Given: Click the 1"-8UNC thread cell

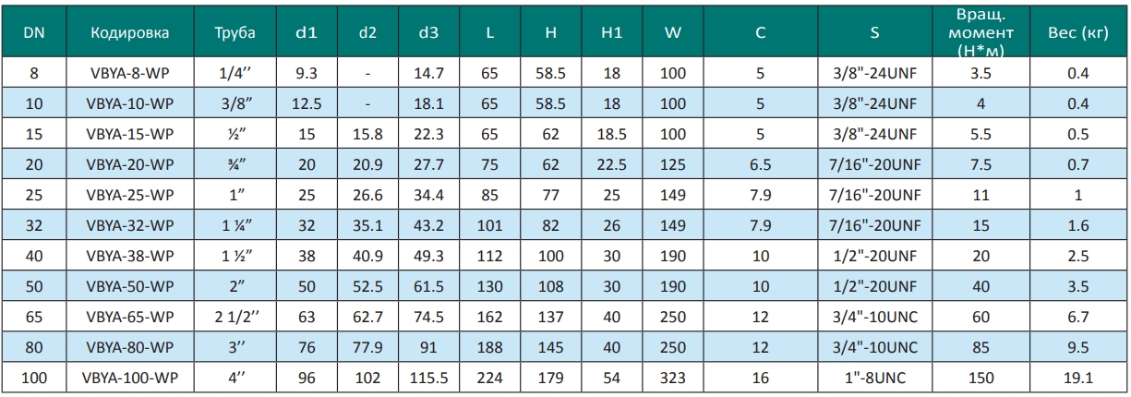Looking at the screenshot, I should coord(873,378).
